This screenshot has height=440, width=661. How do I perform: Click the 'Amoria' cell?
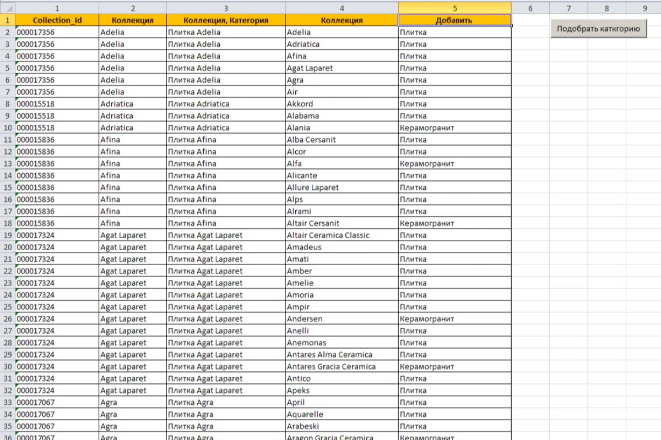click(342, 295)
